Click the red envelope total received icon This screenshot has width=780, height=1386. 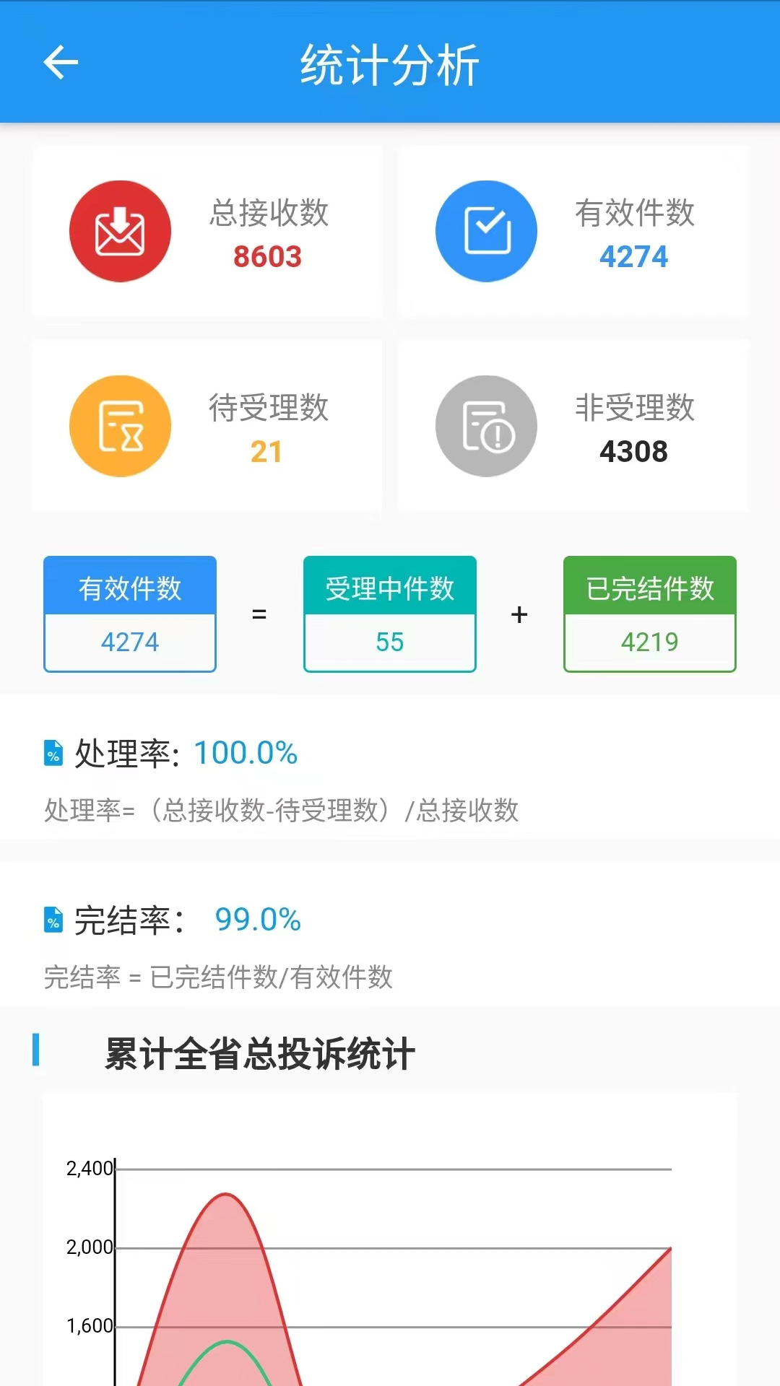coord(120,231)
